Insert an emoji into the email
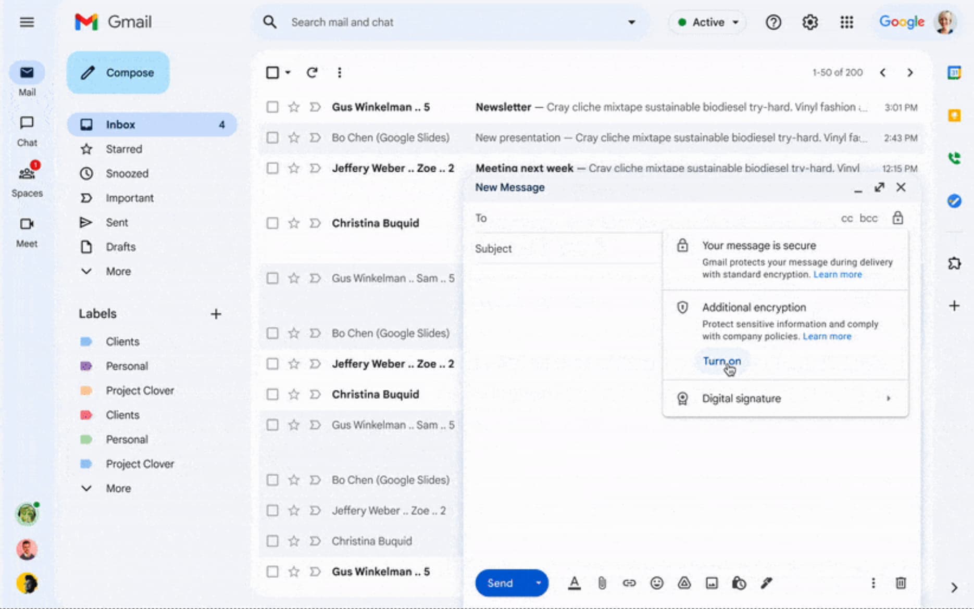974x609 pixels. tap(657, 583)
